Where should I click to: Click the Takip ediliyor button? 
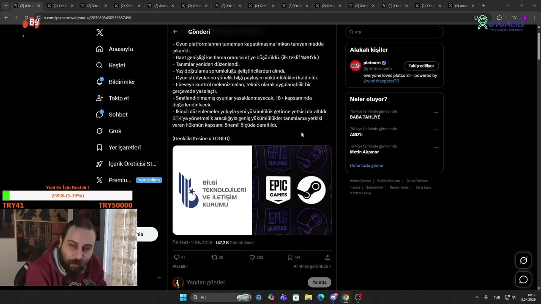coord(421,66)
